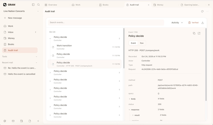
Task: Click the document icon in bottom bar
Action: coord(30,121)
